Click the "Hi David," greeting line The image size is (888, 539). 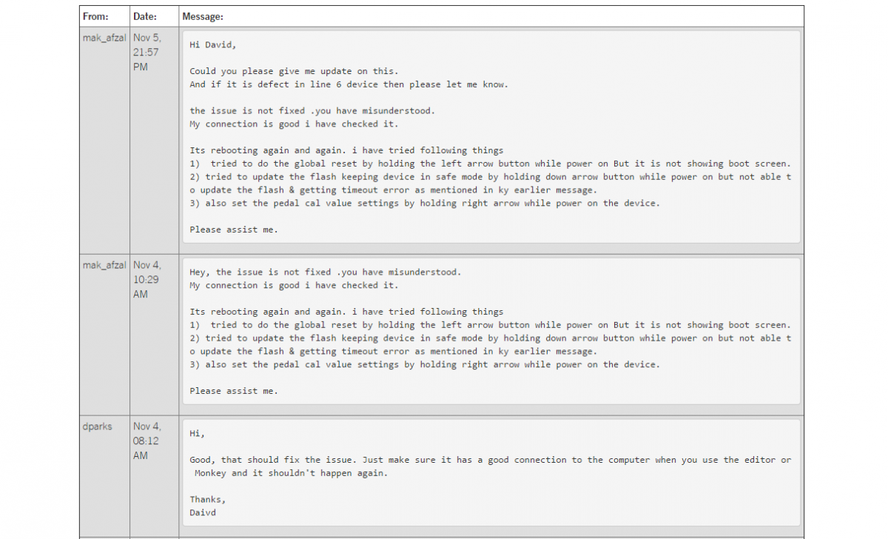click(x=212, y=44)
